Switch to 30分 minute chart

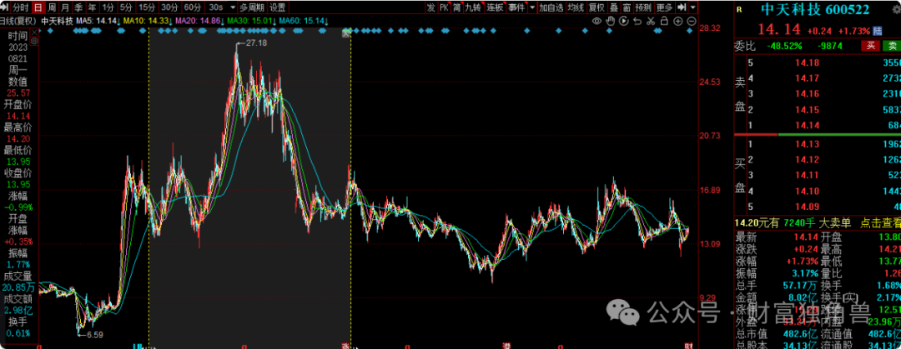[169, 7]
